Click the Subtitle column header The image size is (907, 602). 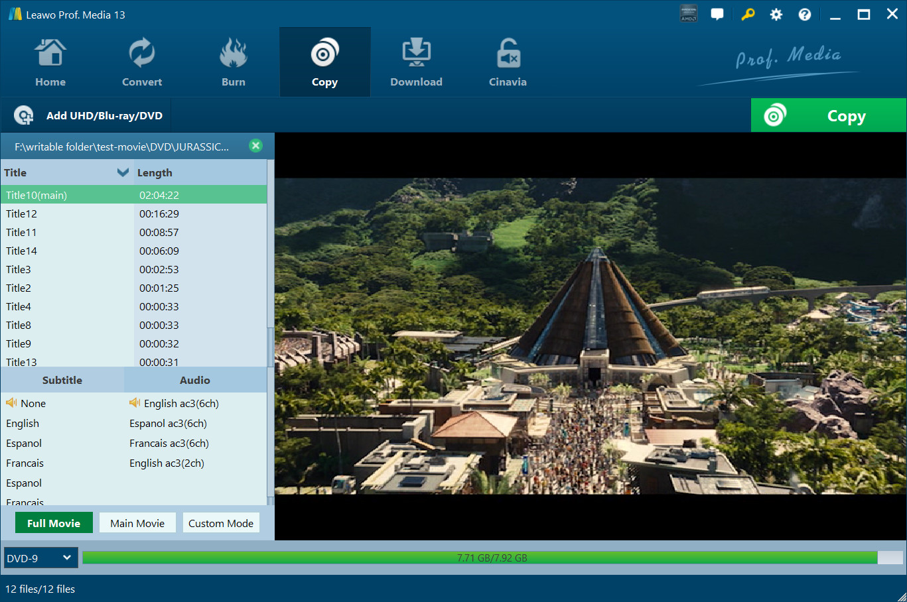click(62, 380)
